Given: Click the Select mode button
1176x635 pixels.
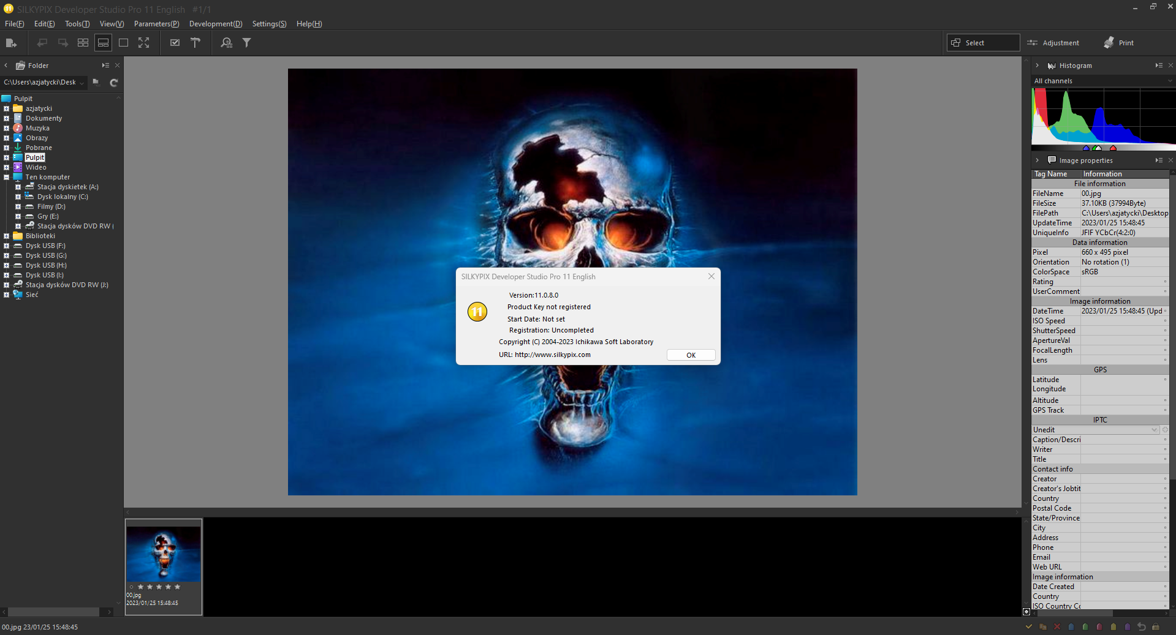Looking at the screenshot, I should (983, 43).
